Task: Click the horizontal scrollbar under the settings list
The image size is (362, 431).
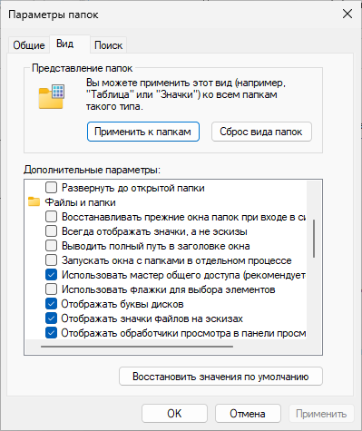Action: pos(137,347)
